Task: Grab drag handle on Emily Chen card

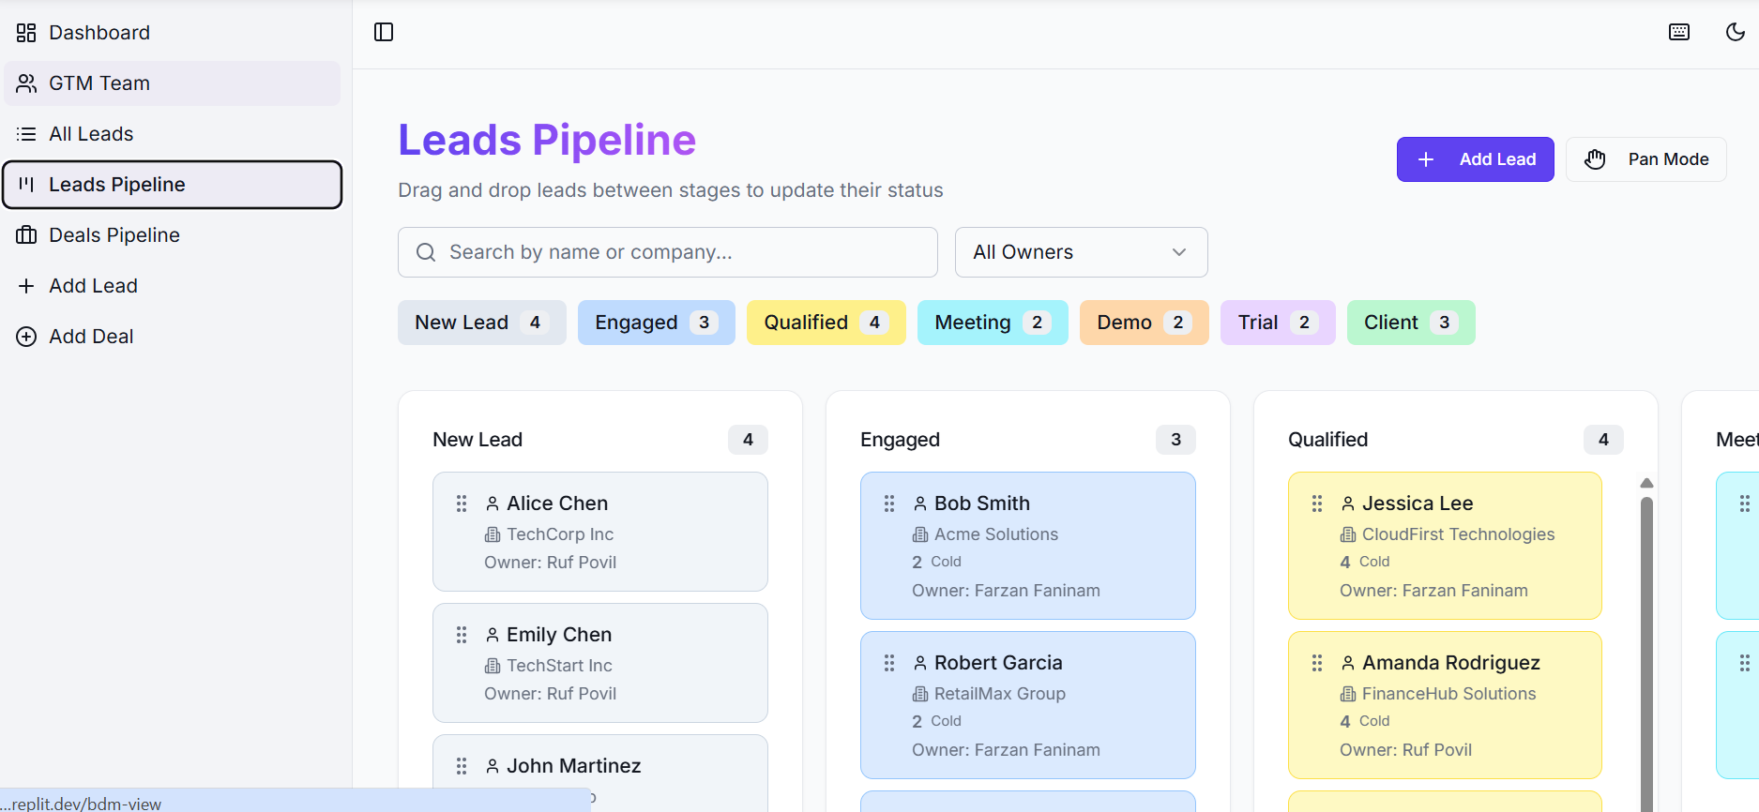Action: [x=462, y=635]
